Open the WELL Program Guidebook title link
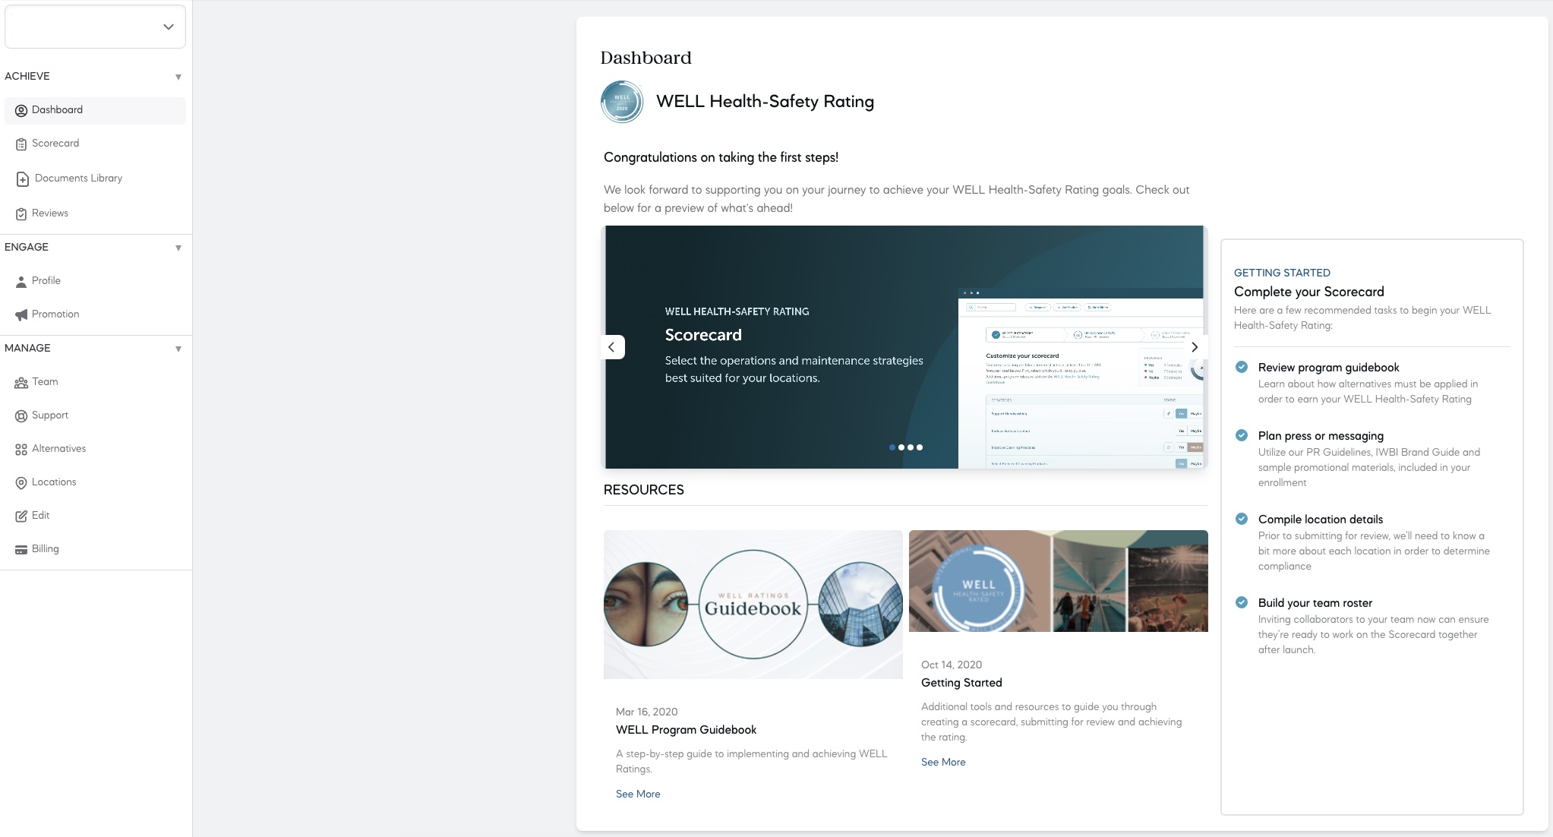 coord(686,730)
